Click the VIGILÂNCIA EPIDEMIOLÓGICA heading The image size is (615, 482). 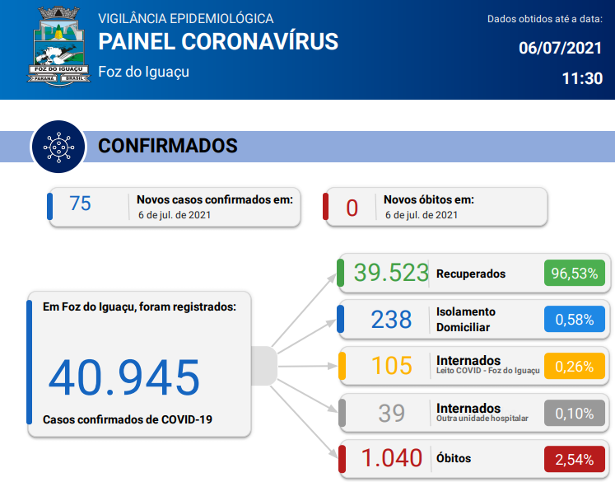(185, 18)
